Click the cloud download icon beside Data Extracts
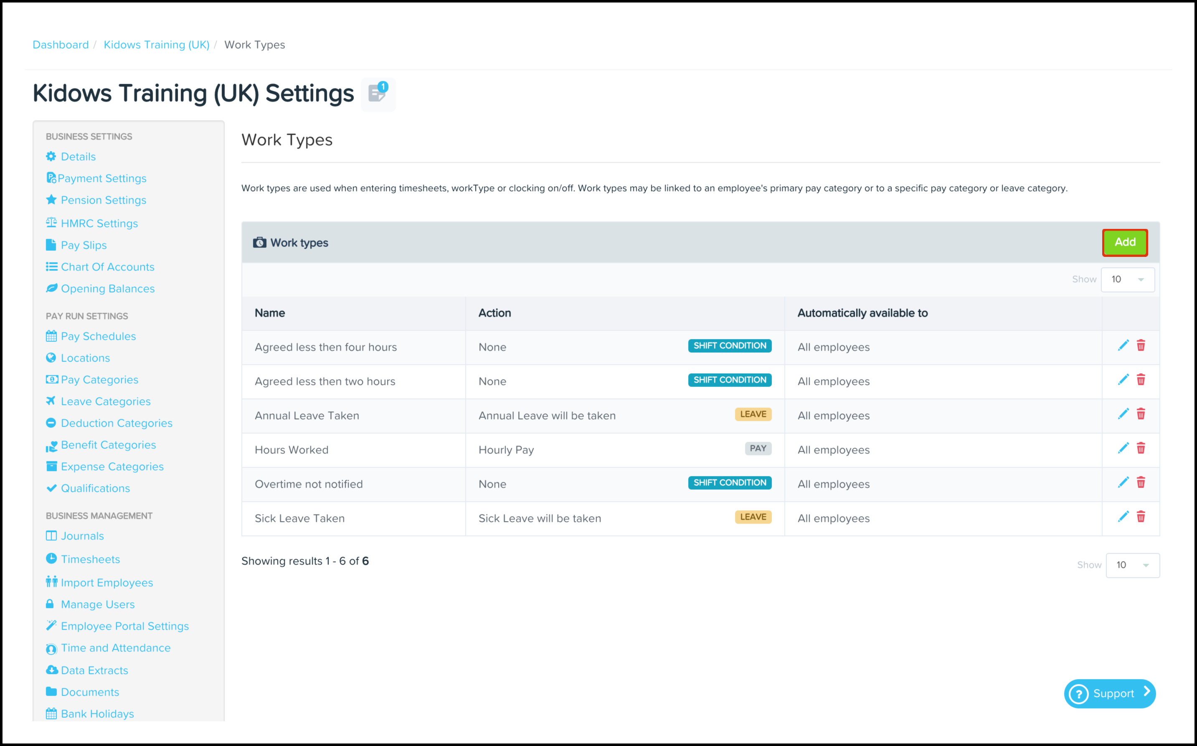 52,670
